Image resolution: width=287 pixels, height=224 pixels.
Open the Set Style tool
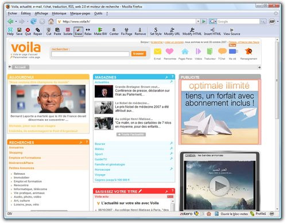156,32
